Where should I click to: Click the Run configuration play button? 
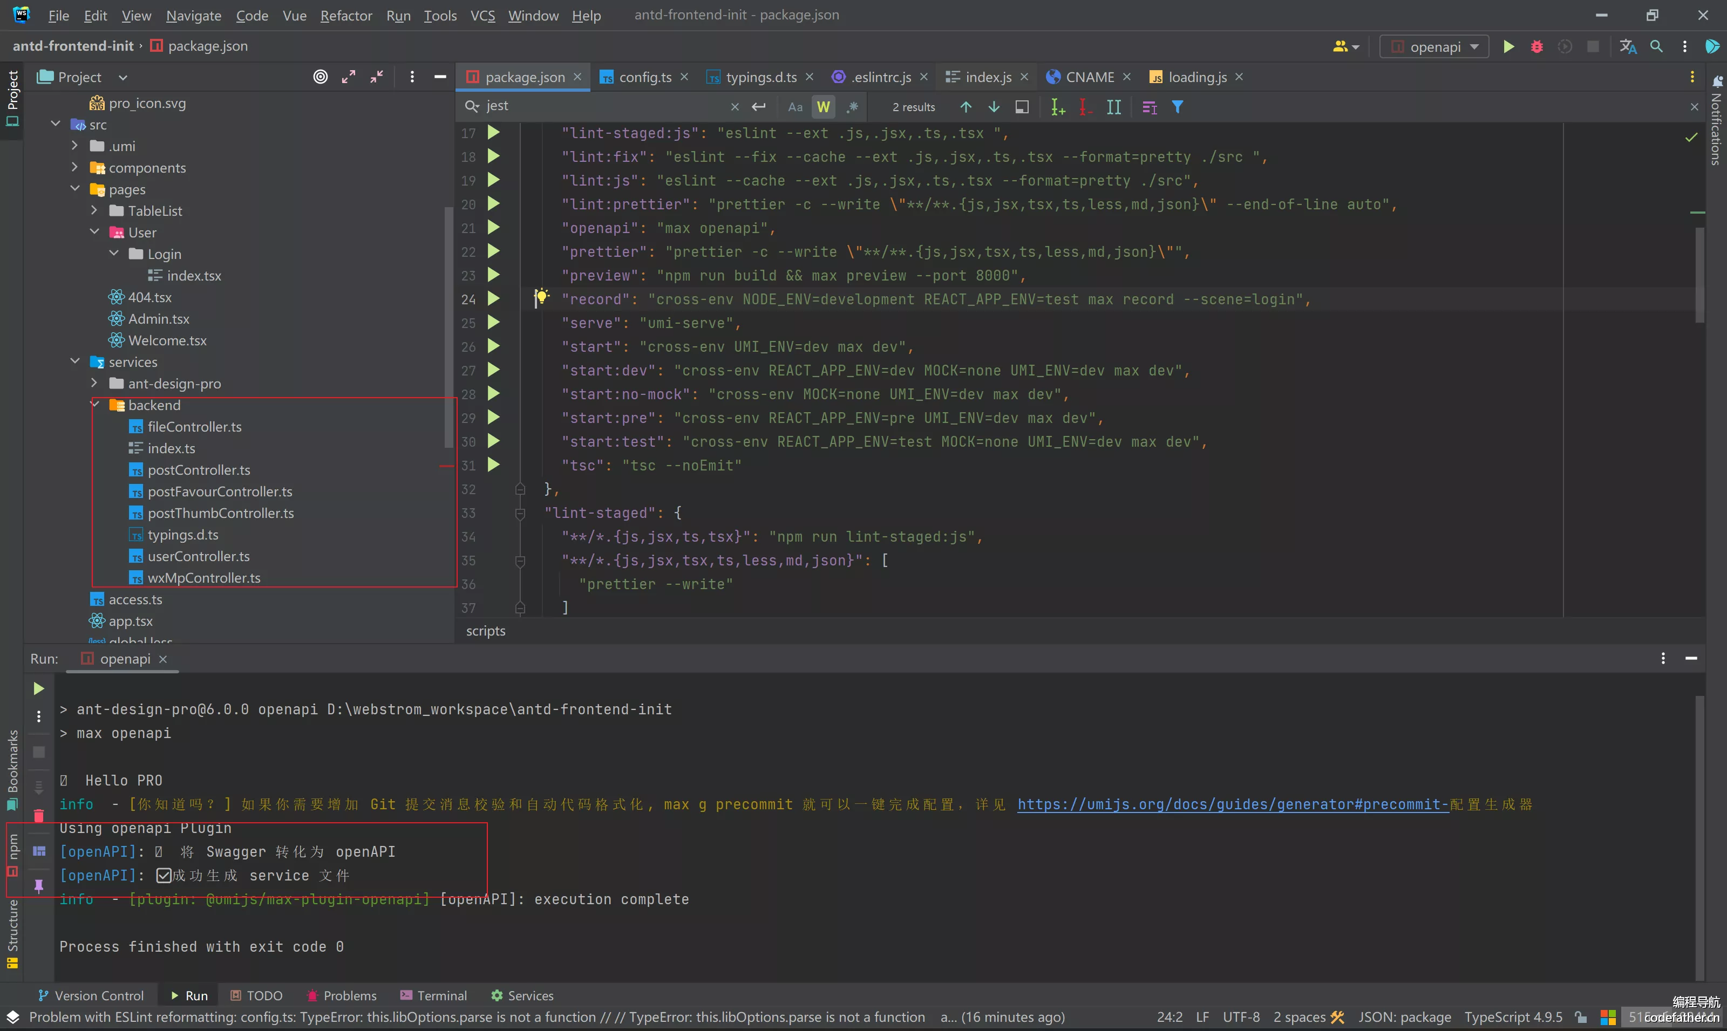1507,45
